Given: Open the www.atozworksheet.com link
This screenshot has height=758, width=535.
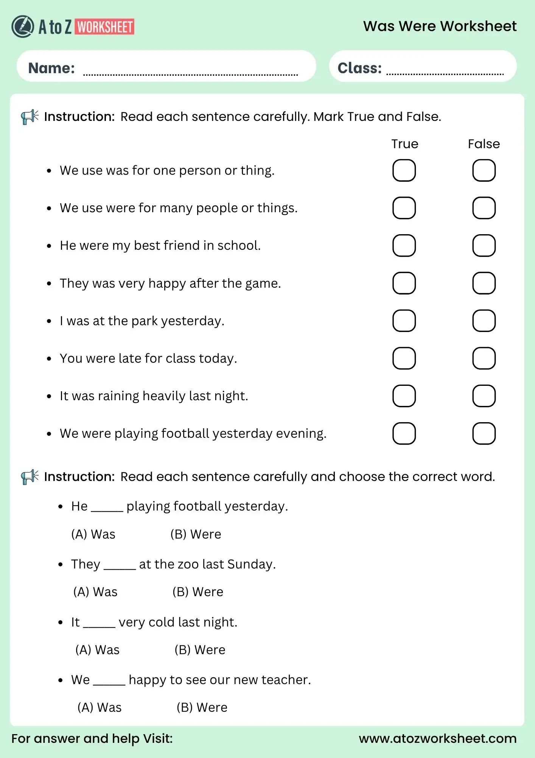Looking at the screenshot, I should coord(437,738).
